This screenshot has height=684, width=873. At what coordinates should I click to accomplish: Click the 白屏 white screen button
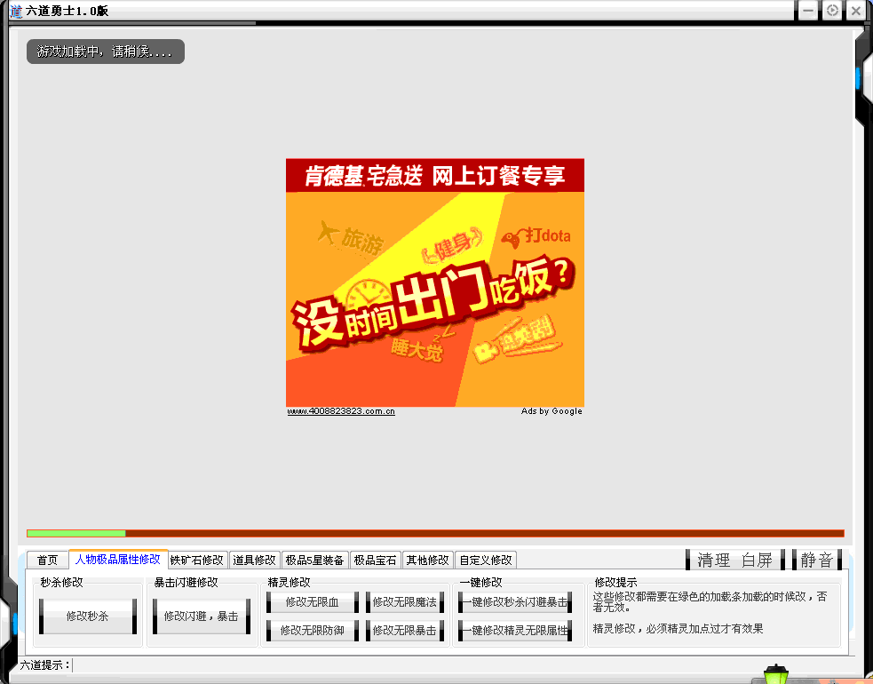[758, 560]
